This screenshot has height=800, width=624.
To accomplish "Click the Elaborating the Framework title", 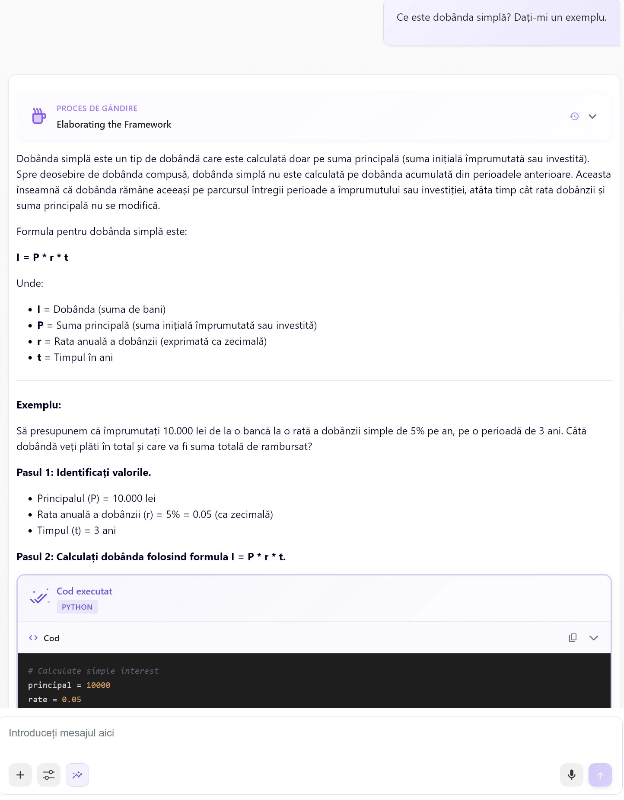I will point(114,124).
